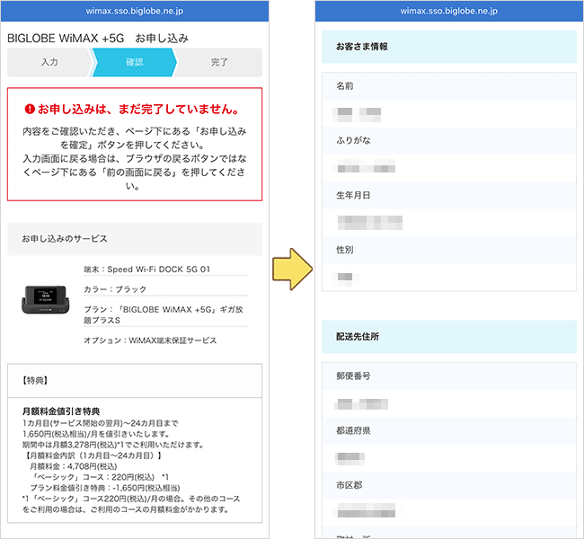This screenshot has height=539, width=584.
Task: Click the option text WiMAX端末保証サービス
Action: click(x=173, y=340)
